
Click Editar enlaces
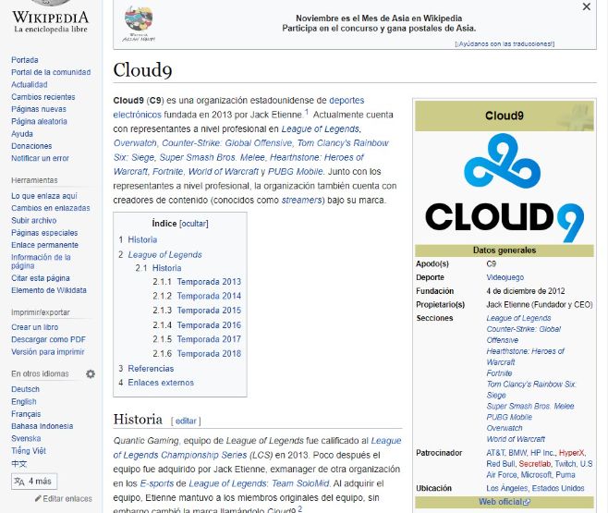(x=67, y=498)
